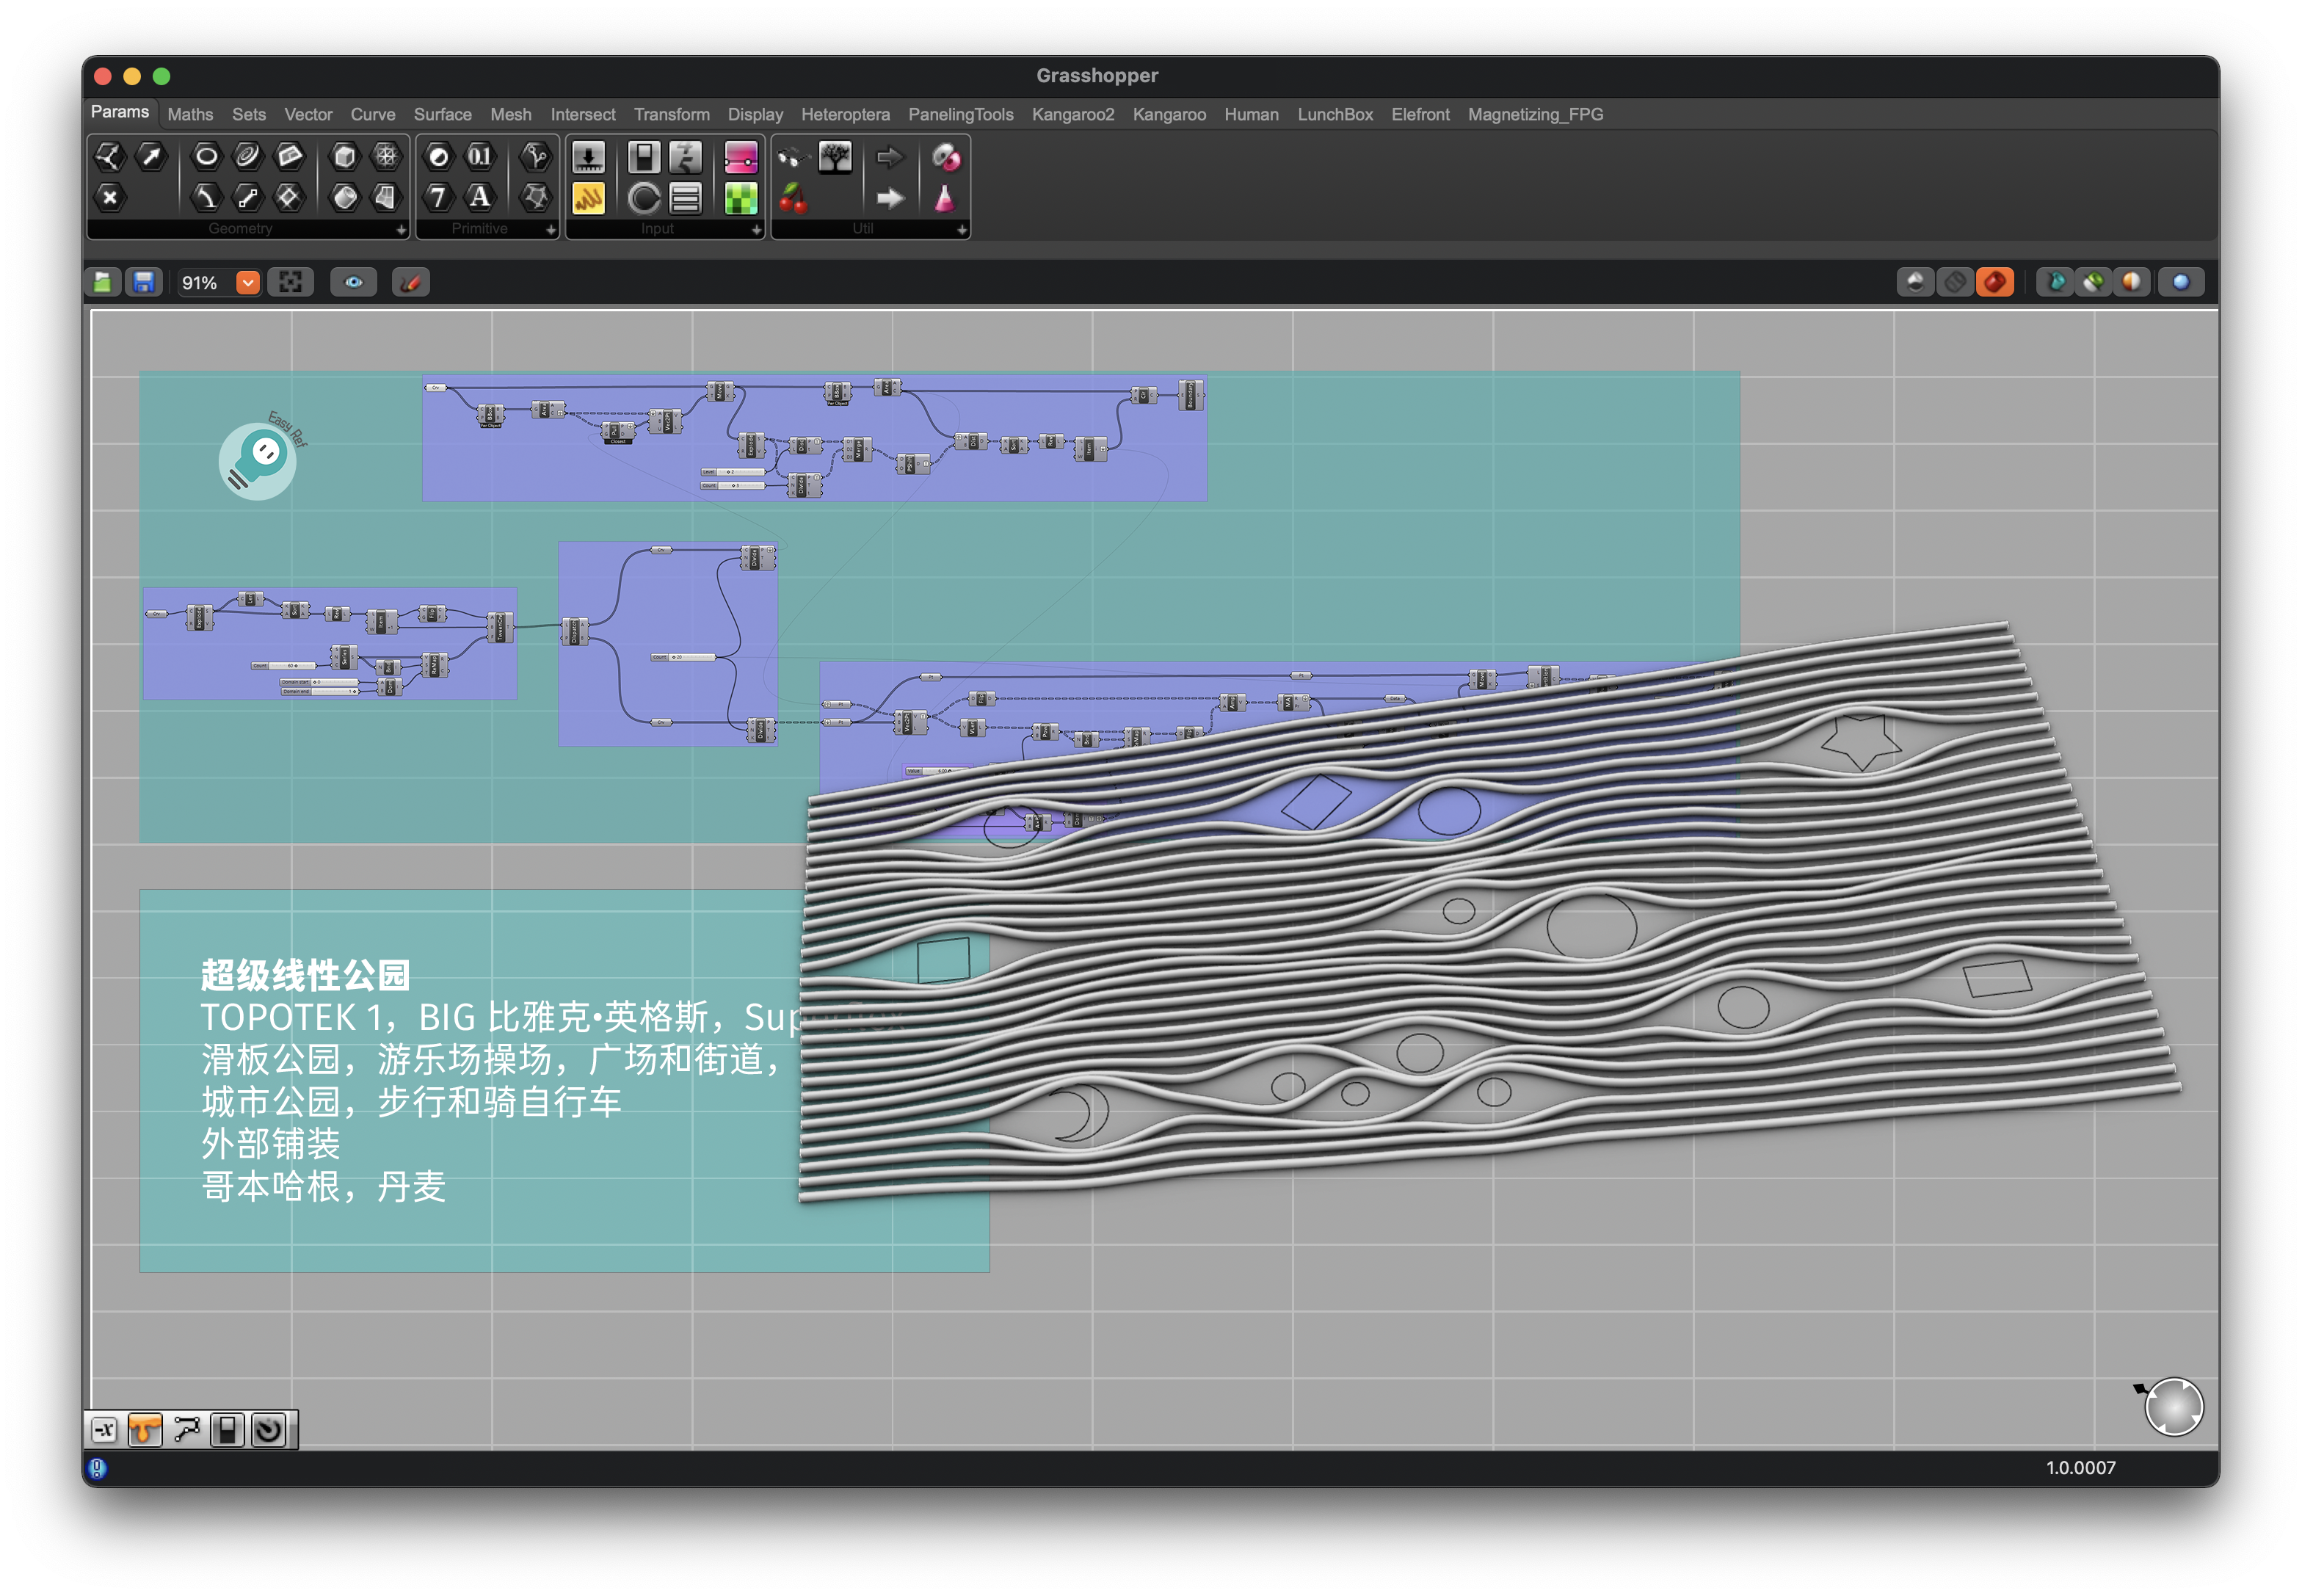Expand the Geometry panel components
Image resolution: width=2302 pixels, height=1596 pixels.
(x=401, y=230)
